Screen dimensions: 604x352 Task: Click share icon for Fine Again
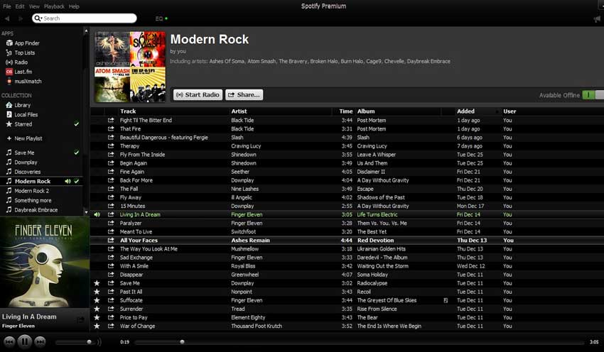click(111, 172)
